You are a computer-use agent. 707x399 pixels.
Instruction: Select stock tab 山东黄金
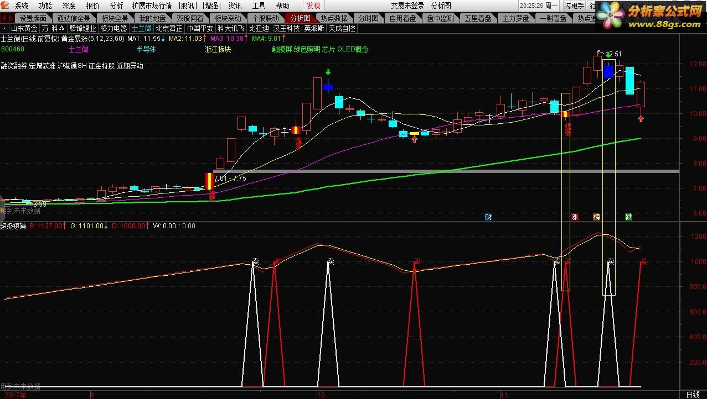24,28
